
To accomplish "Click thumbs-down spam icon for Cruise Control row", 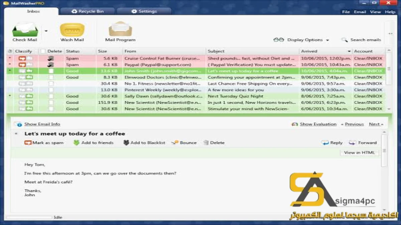I will pyautogui.click(x=22, y=58).
